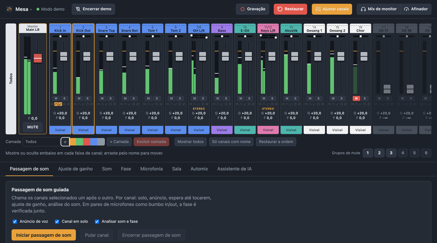Solo the Bass channel

click(226, 98)
